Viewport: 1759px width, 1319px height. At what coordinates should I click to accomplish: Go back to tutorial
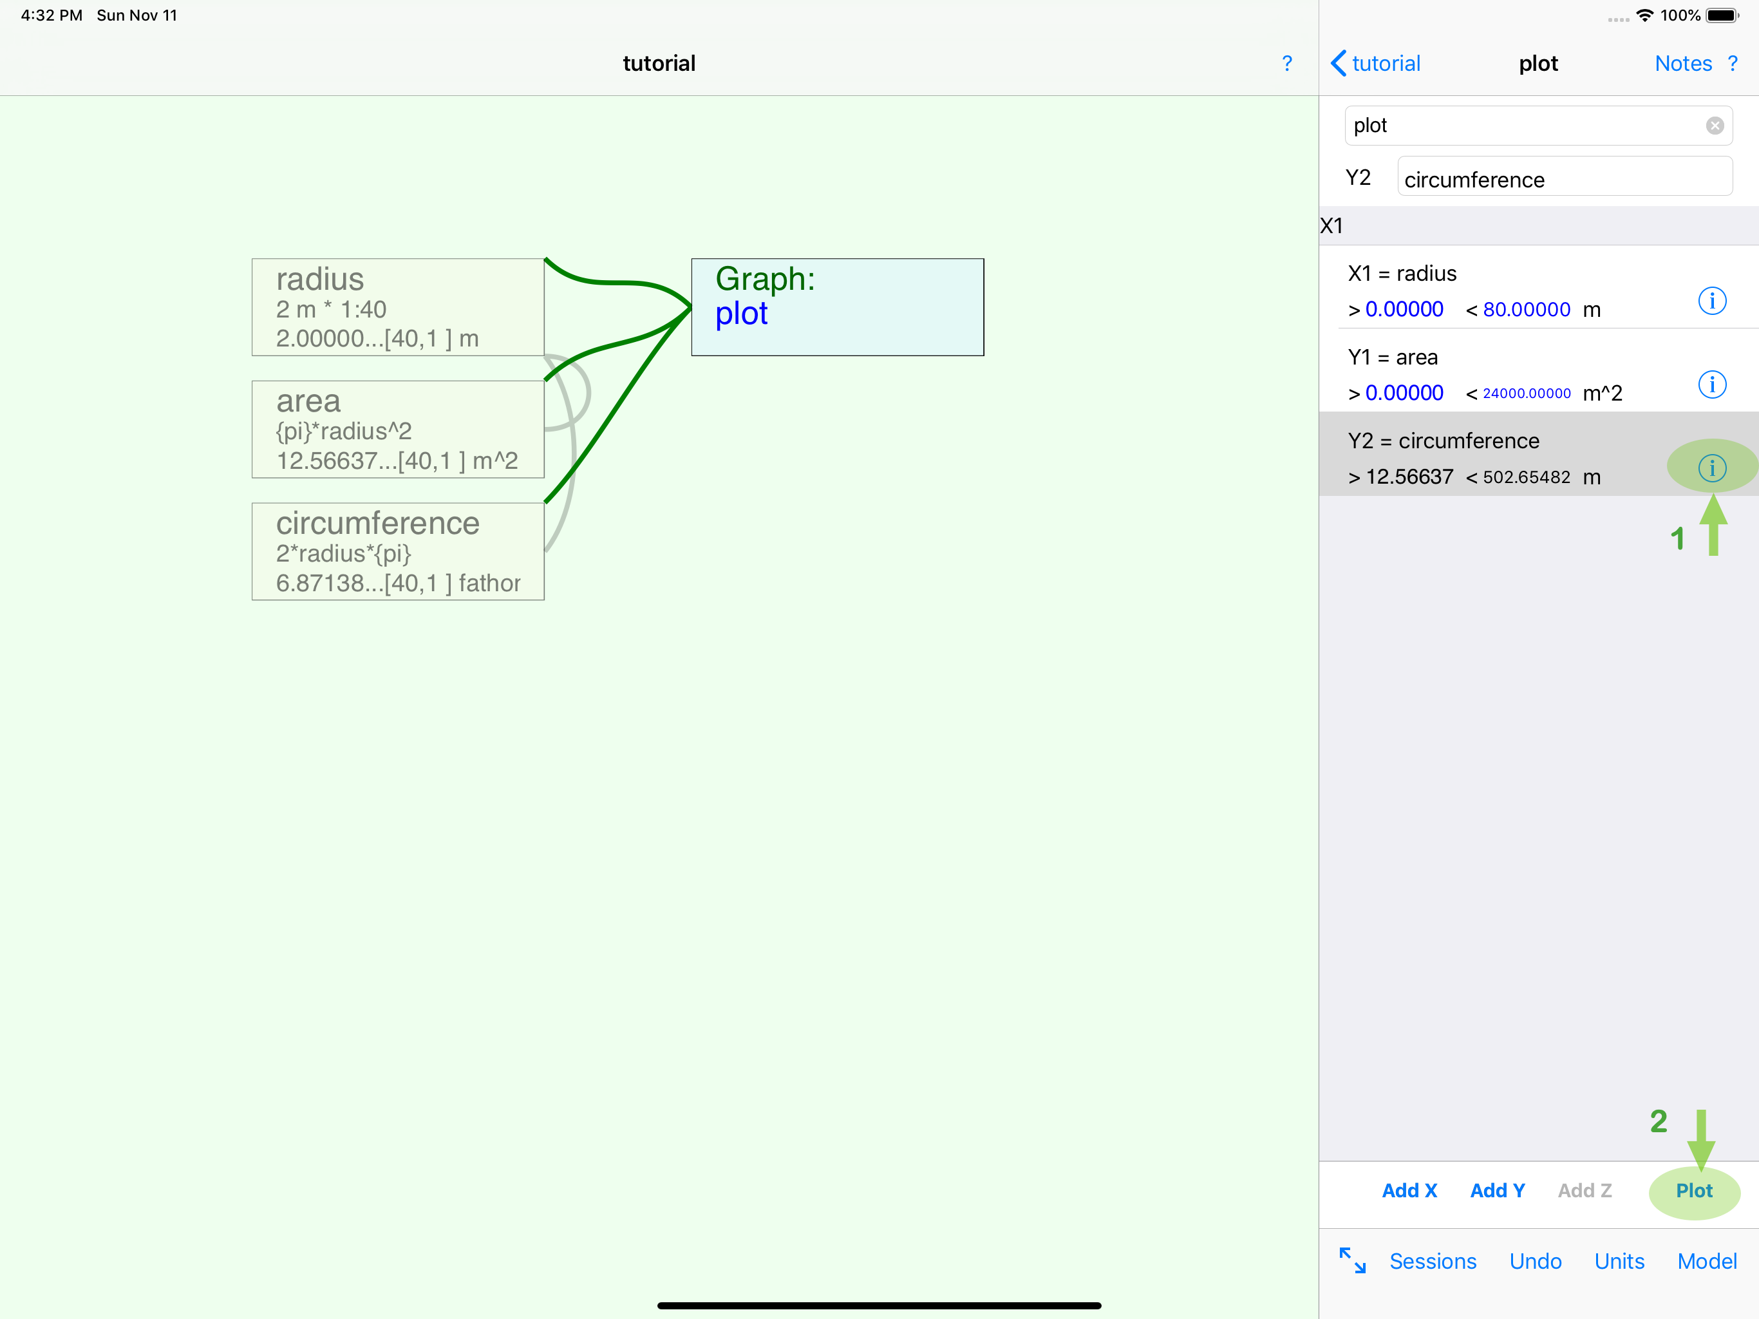point(1376,64)
